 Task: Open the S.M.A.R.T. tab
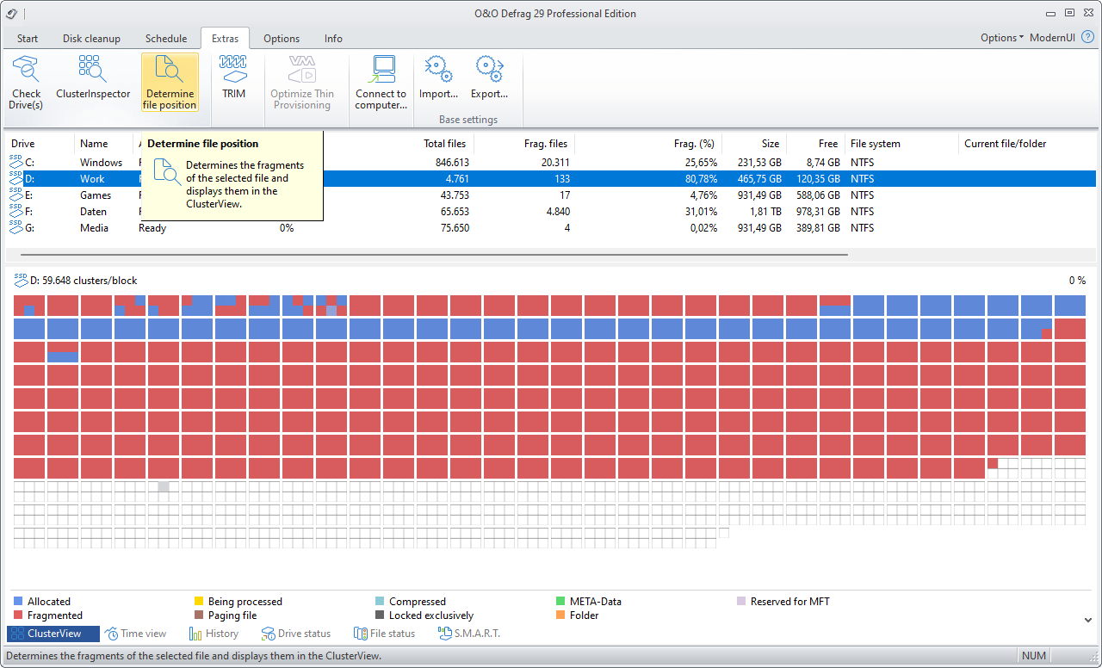469,634
